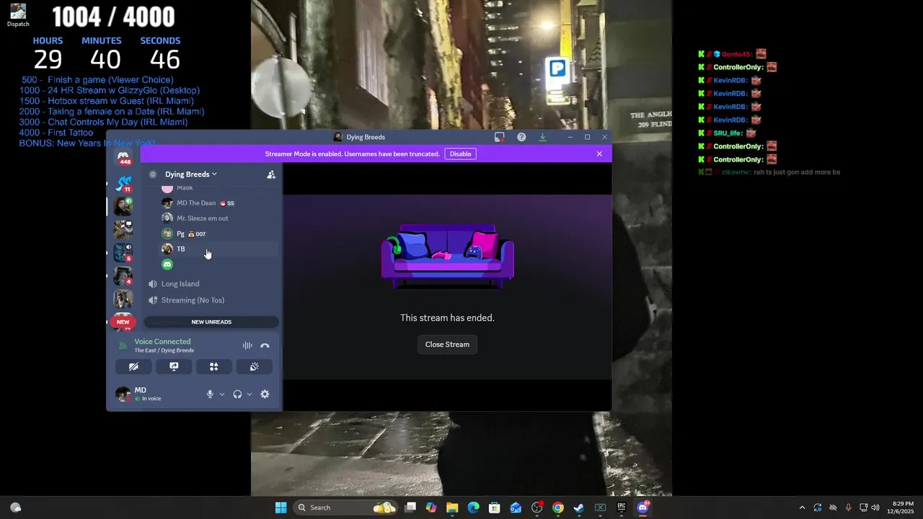Click the green download update arrow icon
Screen dimensions: 923x519
click(x=543, y=137)
